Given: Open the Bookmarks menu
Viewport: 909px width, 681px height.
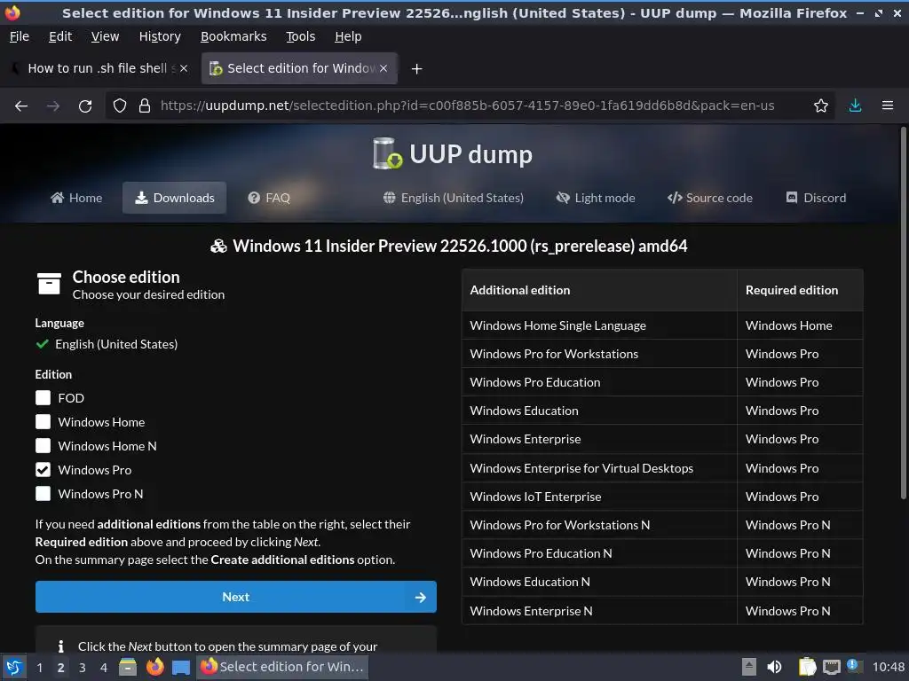Looking at the screenshot, I should tap(233, 36).
